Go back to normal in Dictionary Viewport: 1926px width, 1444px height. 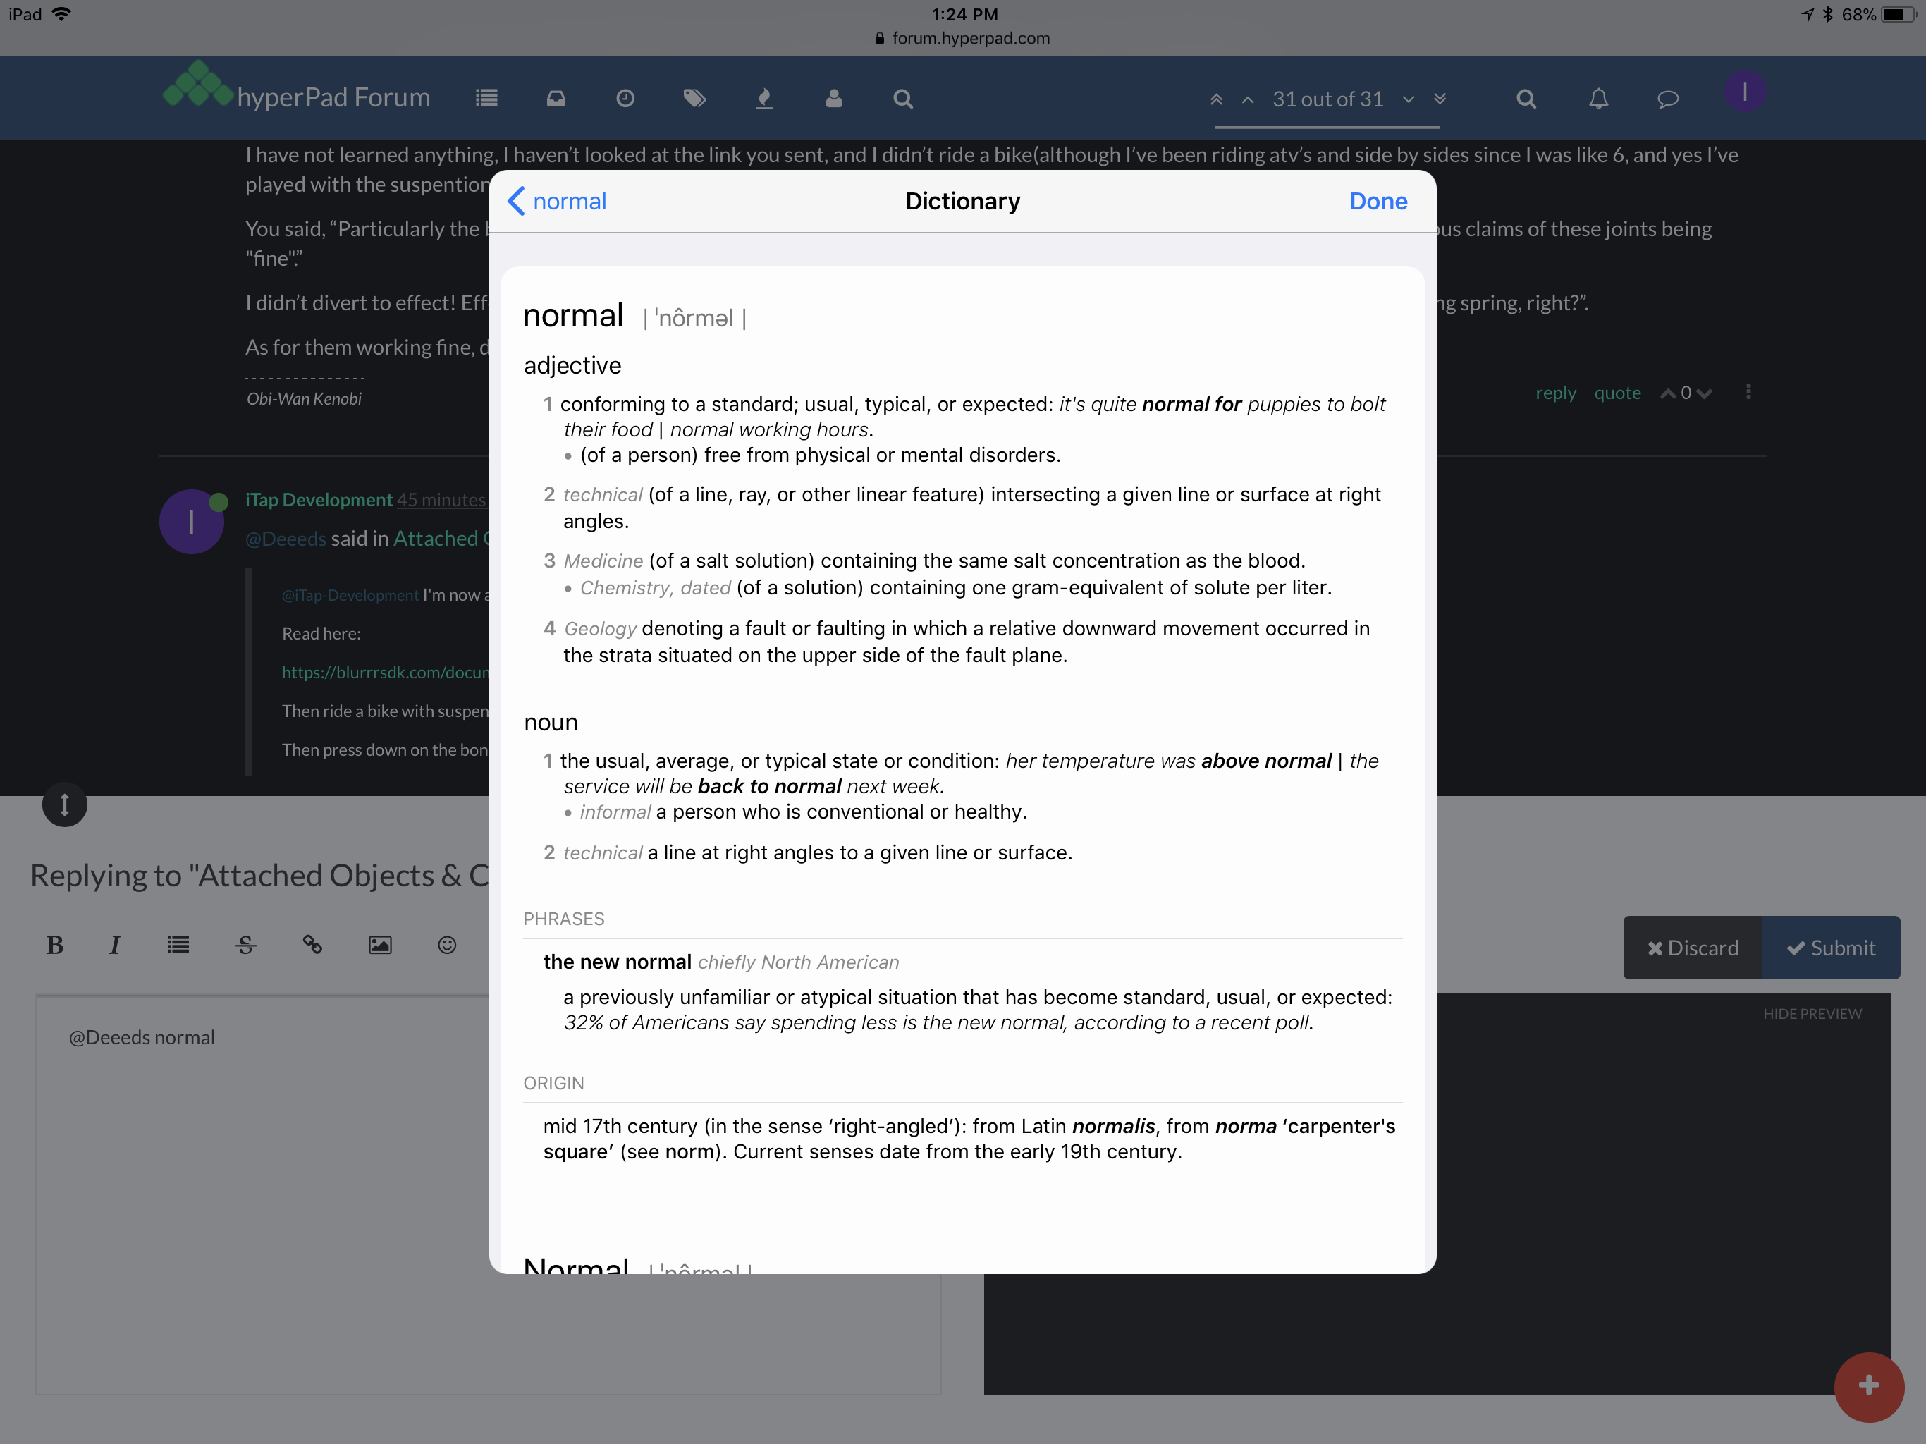click(557, 201)
